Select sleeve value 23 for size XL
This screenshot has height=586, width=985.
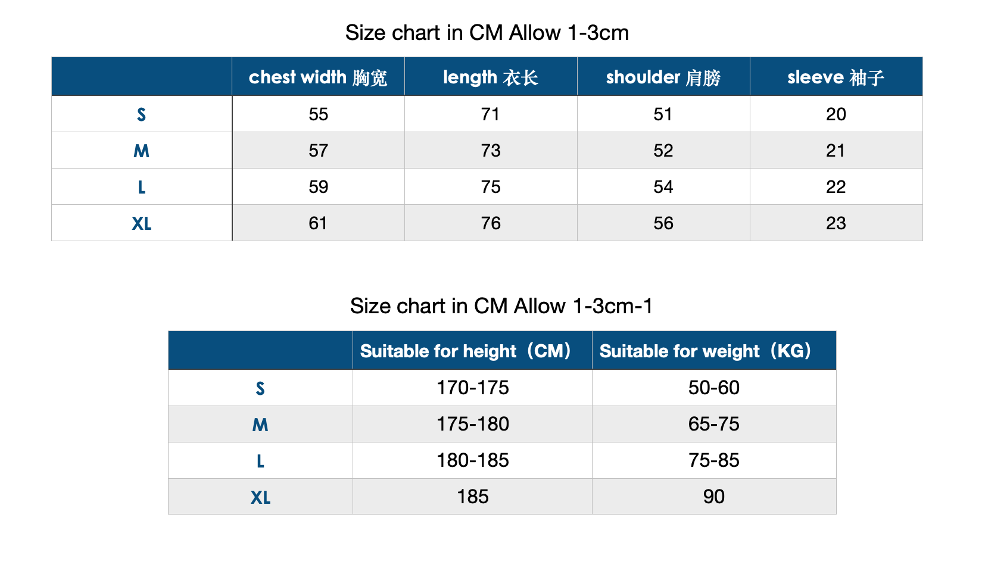coord(836,223)
